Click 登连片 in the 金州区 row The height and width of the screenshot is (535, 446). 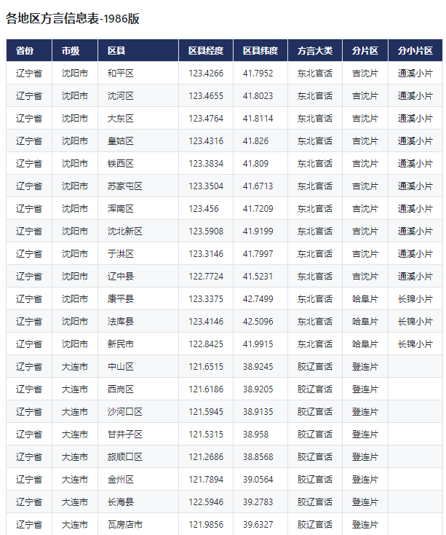365,479
